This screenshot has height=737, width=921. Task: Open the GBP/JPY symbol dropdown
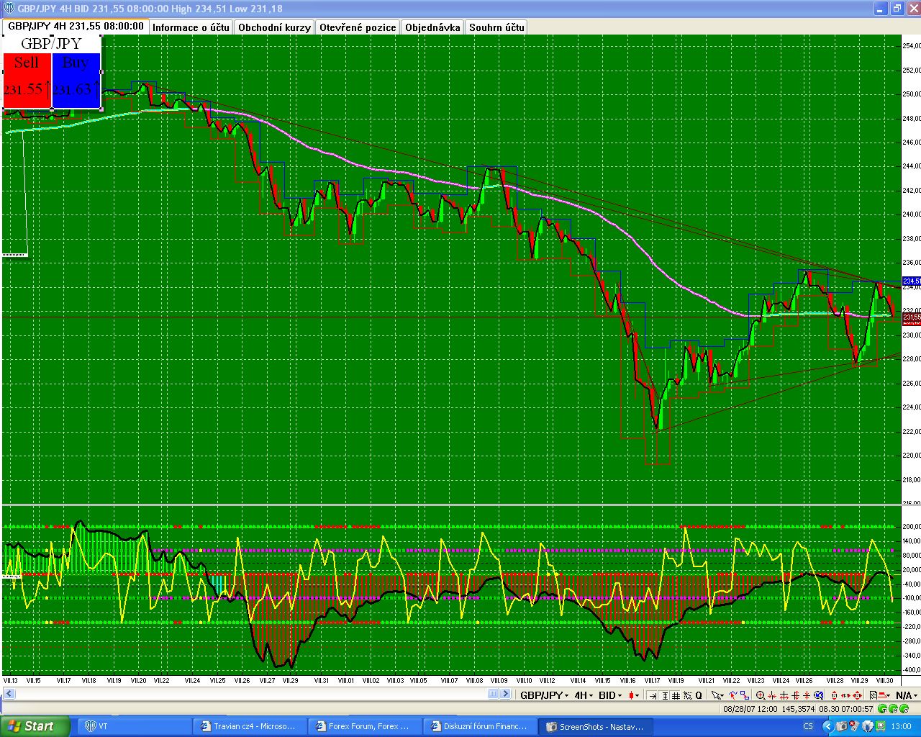coord(545,695)
